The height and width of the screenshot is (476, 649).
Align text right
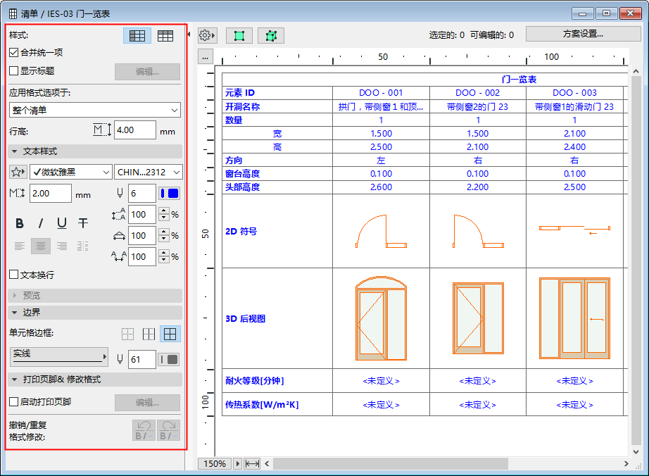tap(62, 246)
